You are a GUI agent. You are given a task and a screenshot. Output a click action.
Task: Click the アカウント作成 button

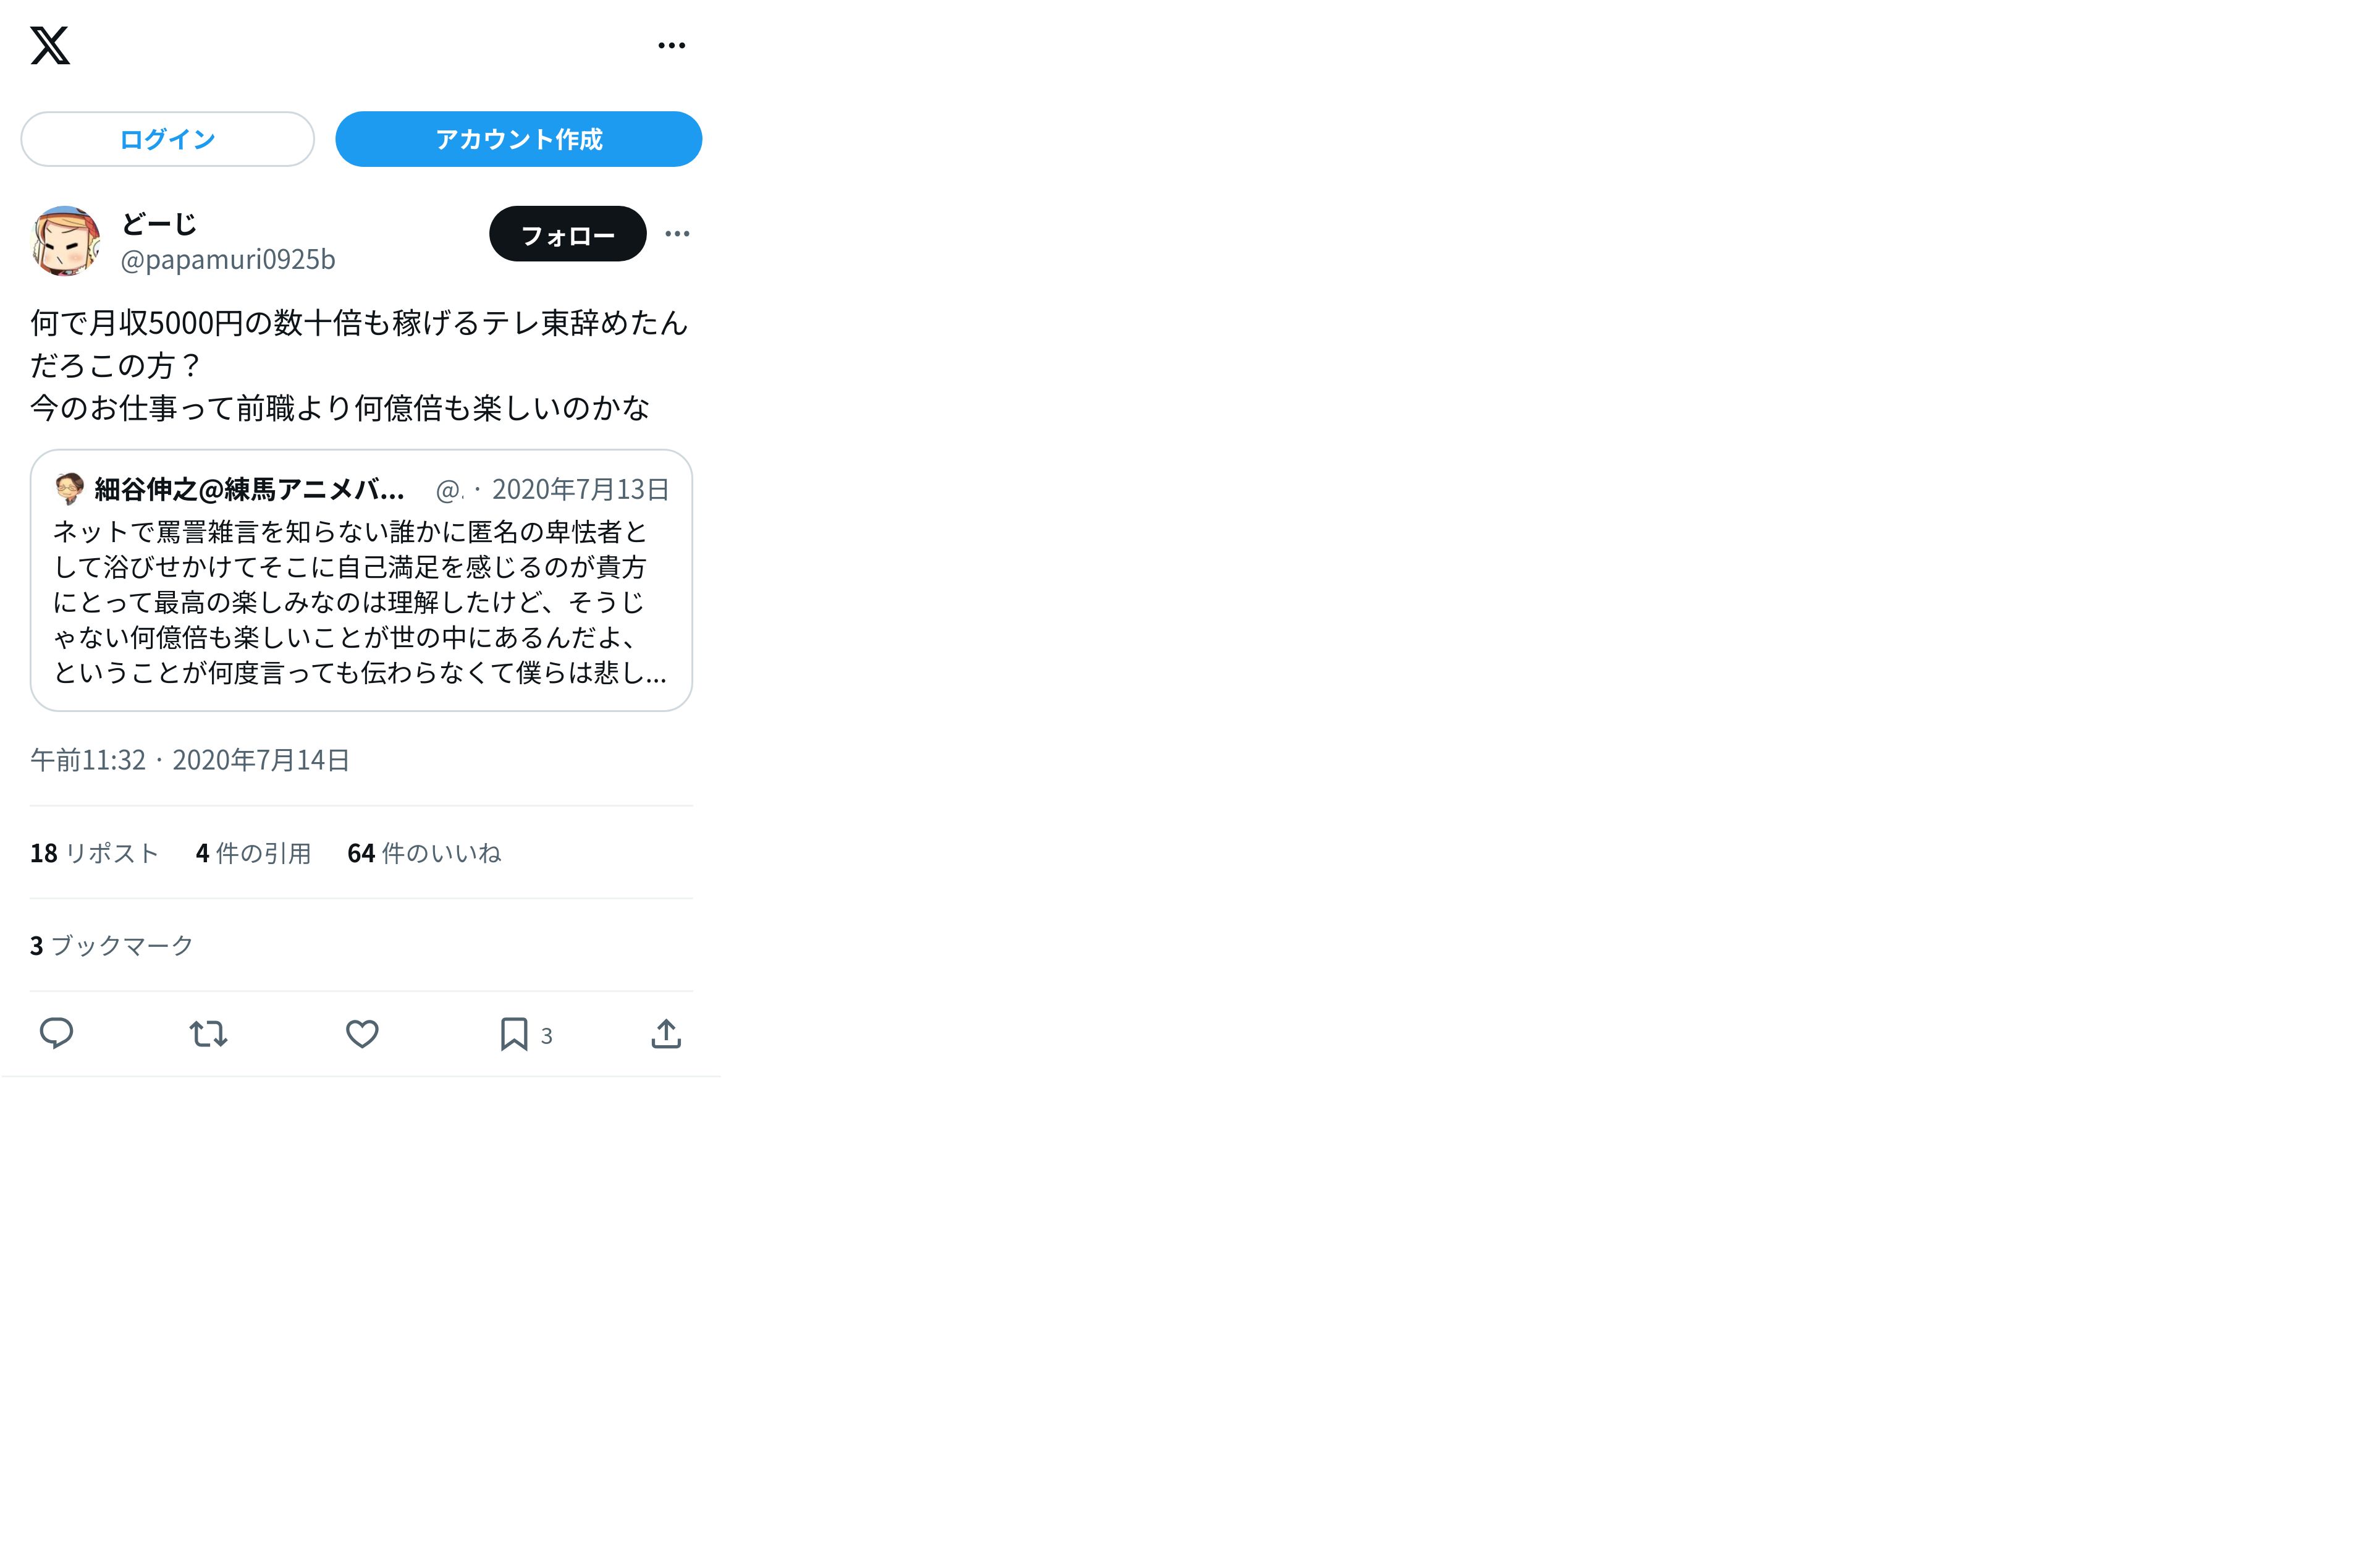click(x=518, y=139)
